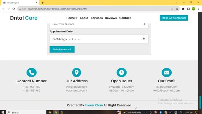Screen dimensions: 202x114
Task: Open the Chrome three-dot menu
Action: tap(199, 9)
